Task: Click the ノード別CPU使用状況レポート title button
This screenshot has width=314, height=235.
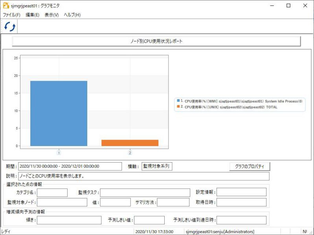Action: point(156,41)
